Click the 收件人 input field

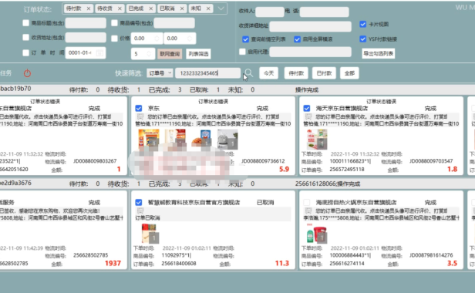point(270,12)
